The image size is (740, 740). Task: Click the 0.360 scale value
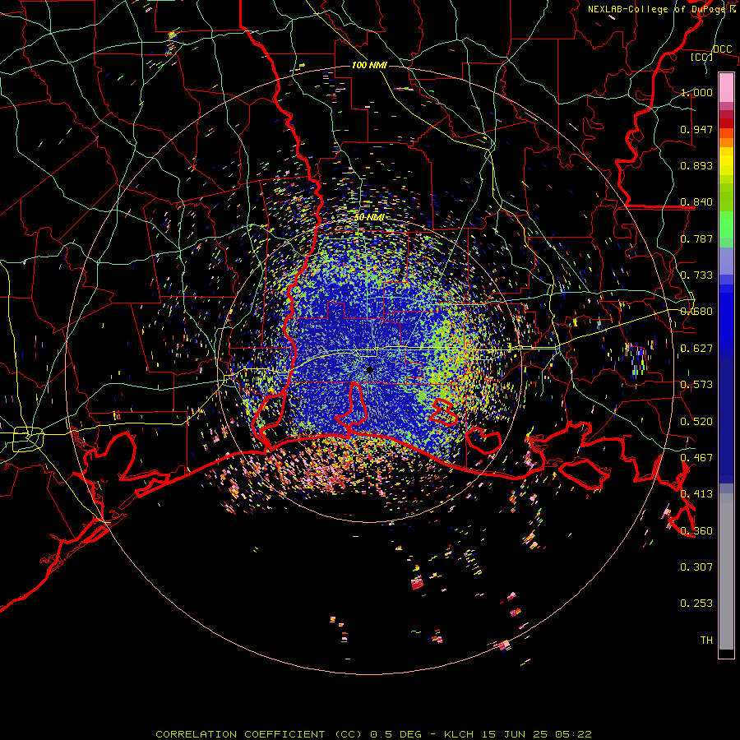point(696,531)
